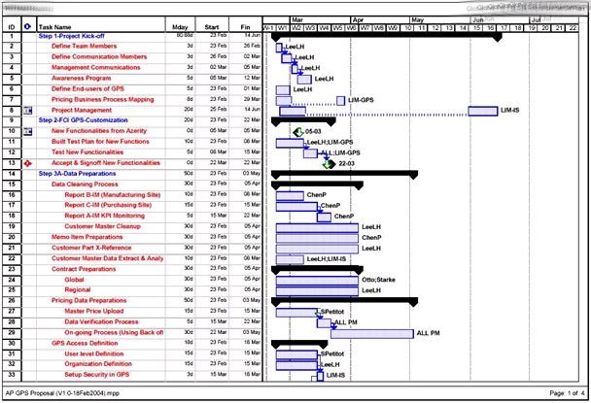The image size is (591, 403).
Task: Click the note icon on Project Management row
Action: tap(26, 111)
